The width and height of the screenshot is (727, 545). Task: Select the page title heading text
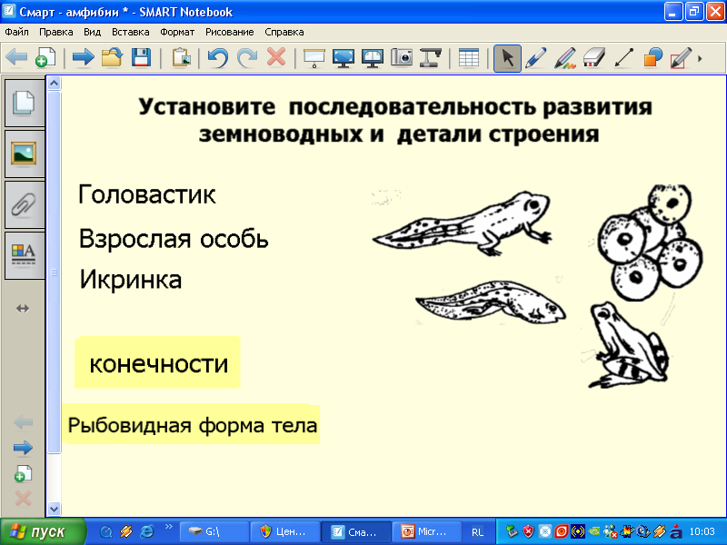coord(397,120)
